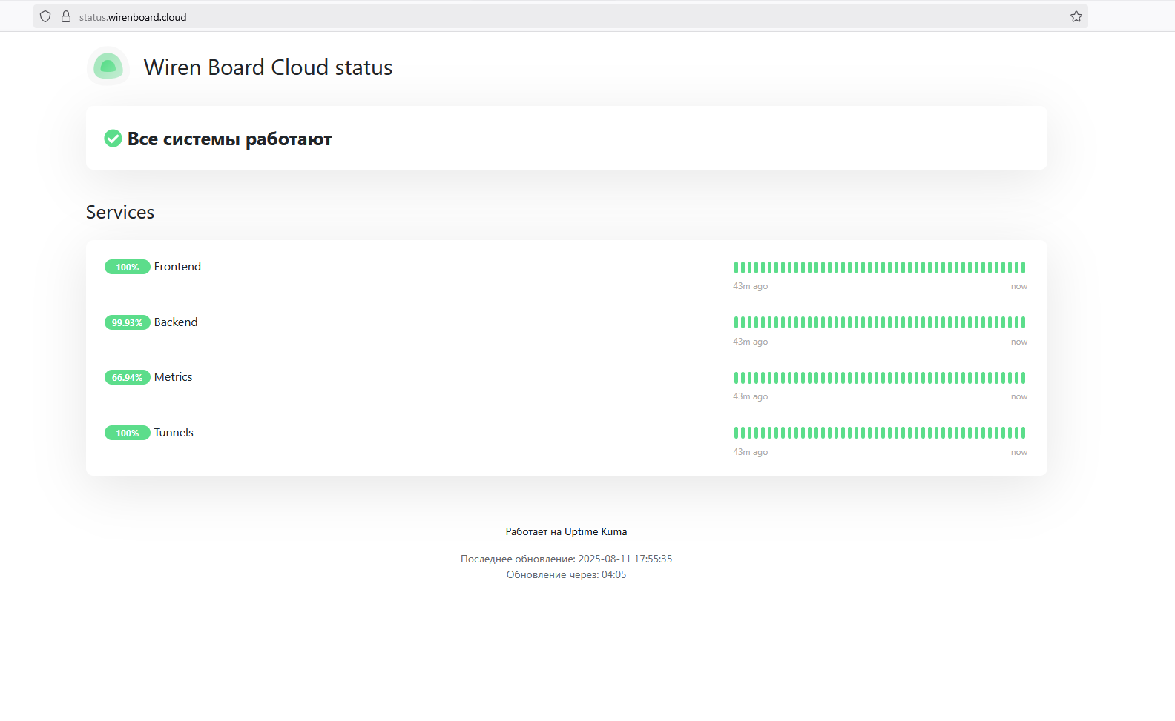Select the Metrics service name
The height and width of the screenshot is (721, 1175).
pyautogui.click(x=174, y=377)
